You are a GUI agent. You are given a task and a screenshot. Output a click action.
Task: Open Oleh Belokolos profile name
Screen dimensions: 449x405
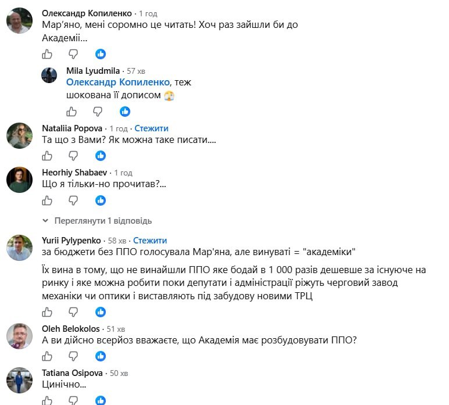71,329
